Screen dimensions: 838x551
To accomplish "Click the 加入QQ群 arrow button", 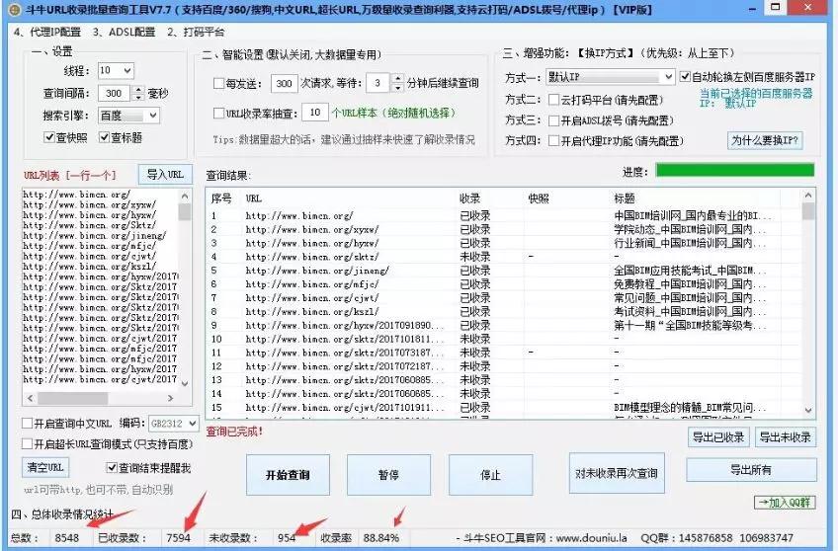I will tap(788, 503).
